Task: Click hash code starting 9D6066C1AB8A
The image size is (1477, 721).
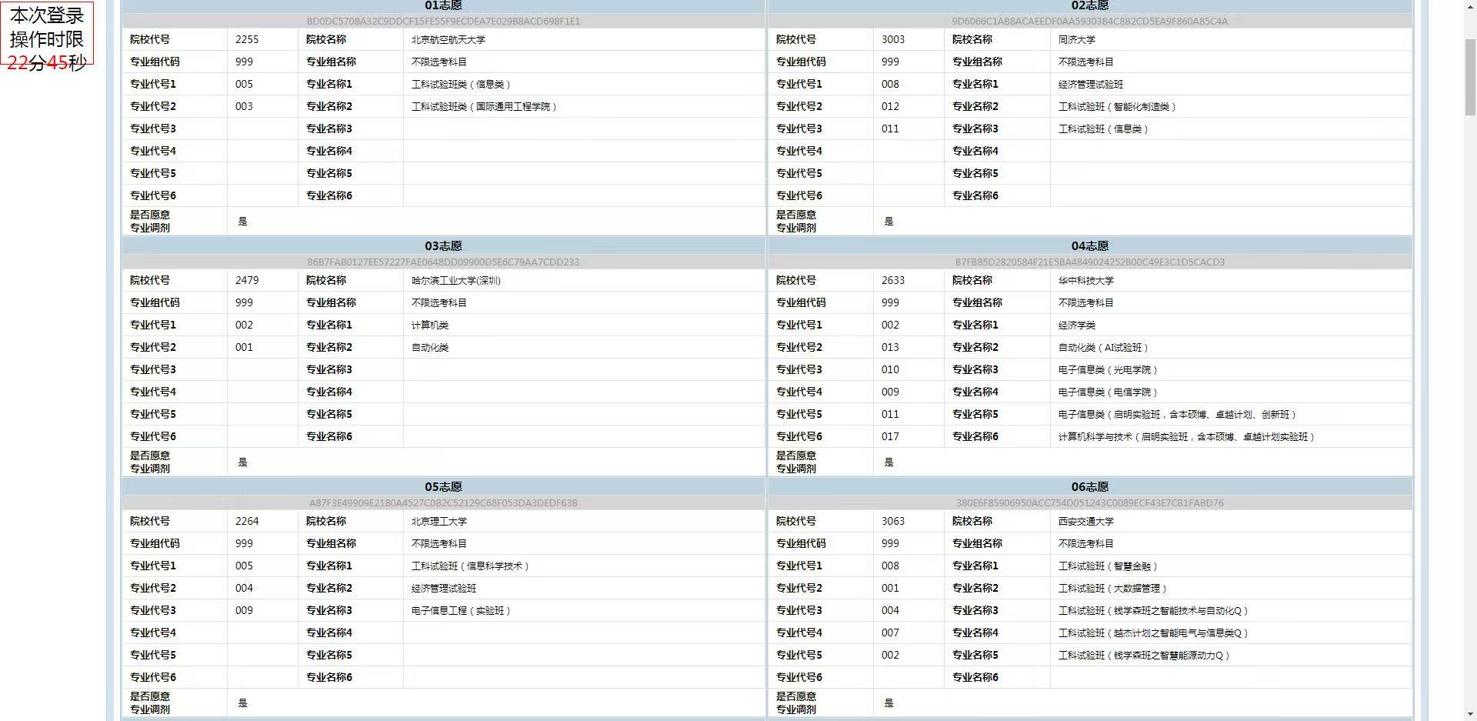Action: 1089,22
